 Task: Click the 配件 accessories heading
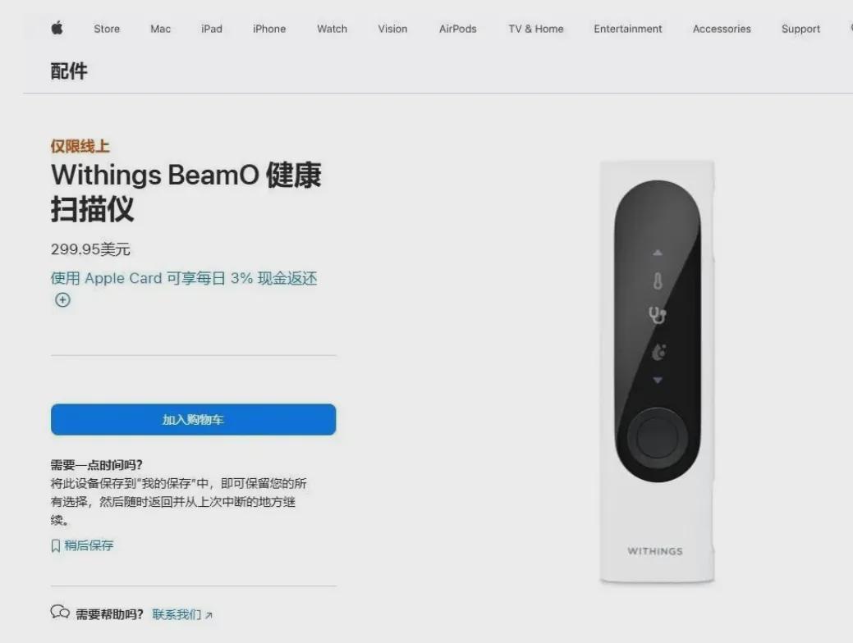[69, 71]
